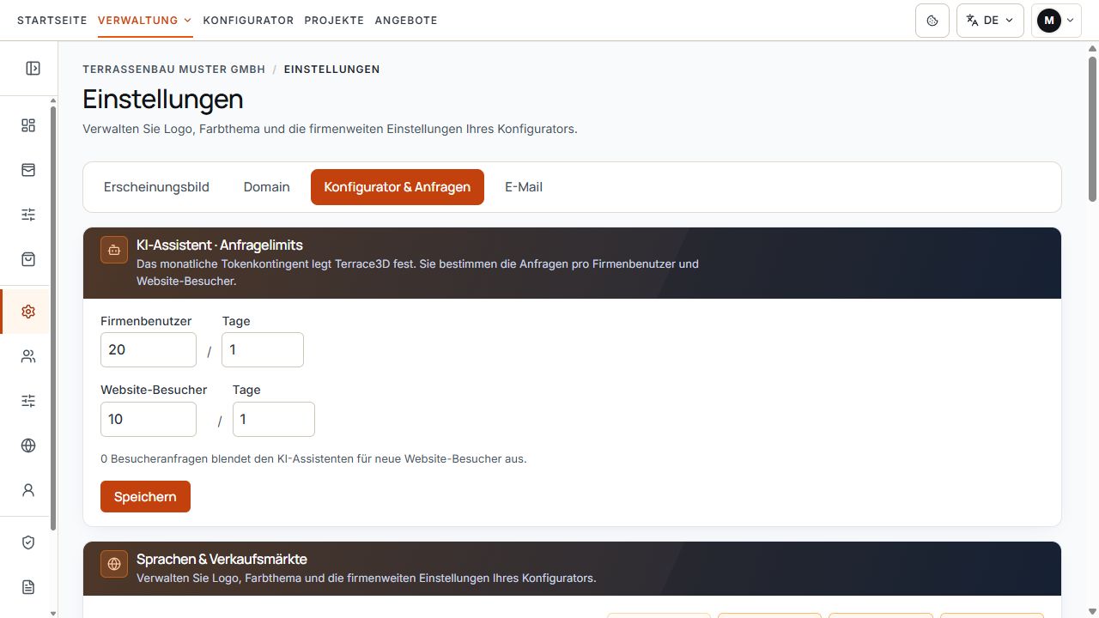This screenshot has width=1099, height=618.
Task: Select the gear settings icon in sidebar
Action: 28,312
